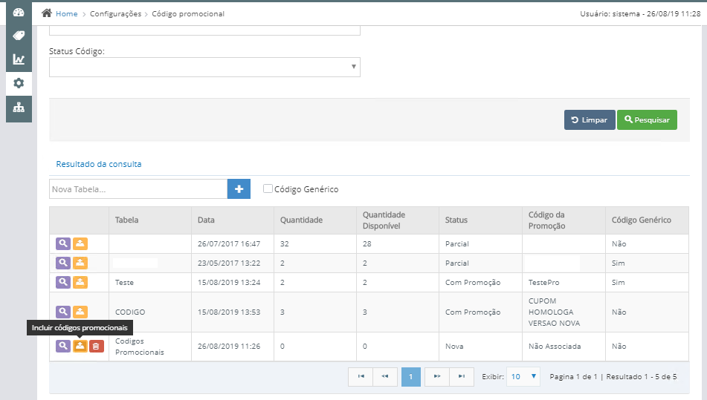View details of the CODIGO table row
This screenshot has width=707, height=400.
63,312
